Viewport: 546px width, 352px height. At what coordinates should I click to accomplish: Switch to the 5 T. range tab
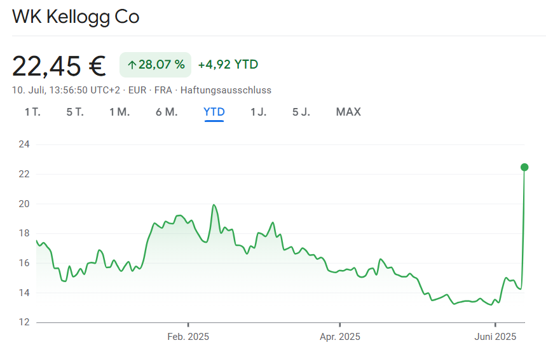(75, 112)
